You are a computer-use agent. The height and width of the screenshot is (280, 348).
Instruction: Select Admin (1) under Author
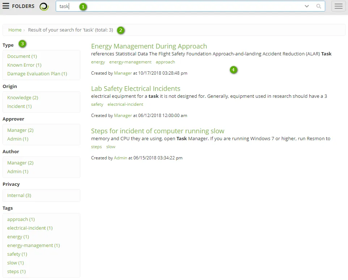point(18,172)
